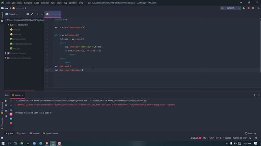The image size is (261, 146).
Task: Open Search Everywhere magnifier icon
Action: point(259,8)
